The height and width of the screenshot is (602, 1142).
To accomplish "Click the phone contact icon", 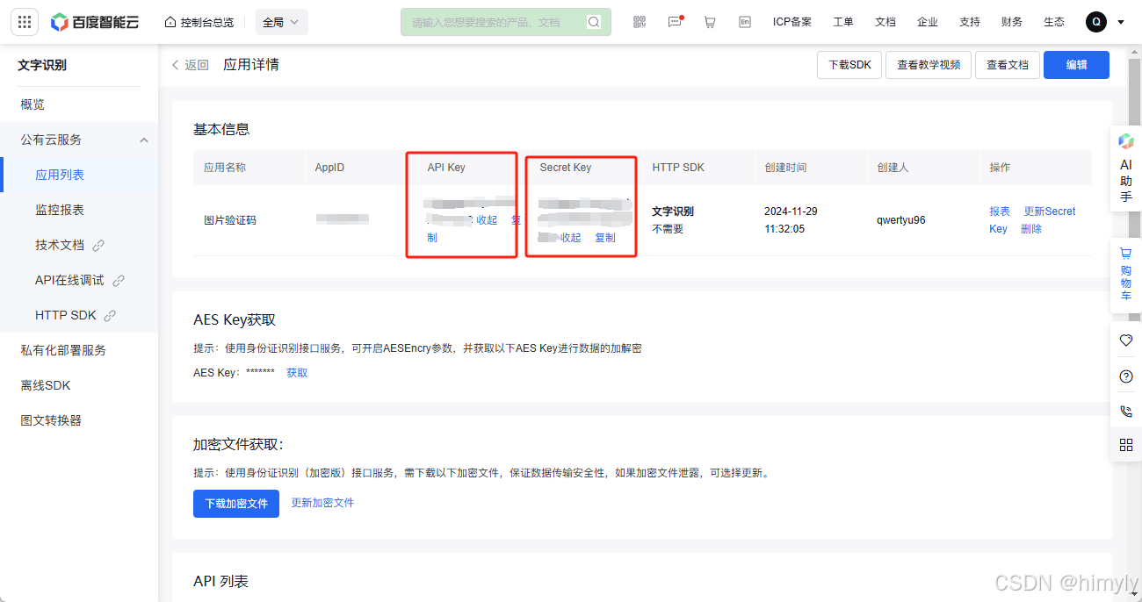I will click(x=1126, y=411).
